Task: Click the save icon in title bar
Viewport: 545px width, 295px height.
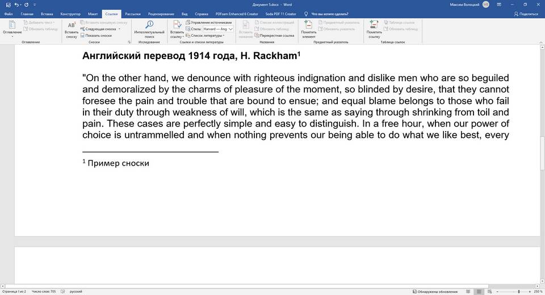Action: [x=9, y=5]
